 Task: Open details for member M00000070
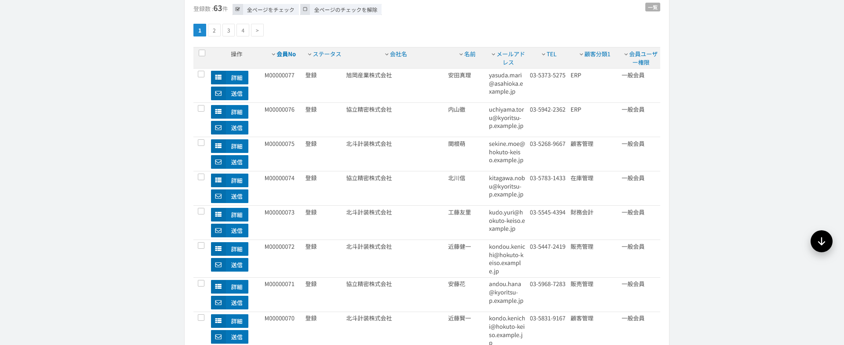(x=229, y=321)
